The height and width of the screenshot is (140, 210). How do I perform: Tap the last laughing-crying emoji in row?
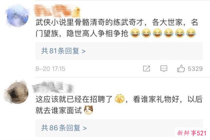click(x=191, y=33)
